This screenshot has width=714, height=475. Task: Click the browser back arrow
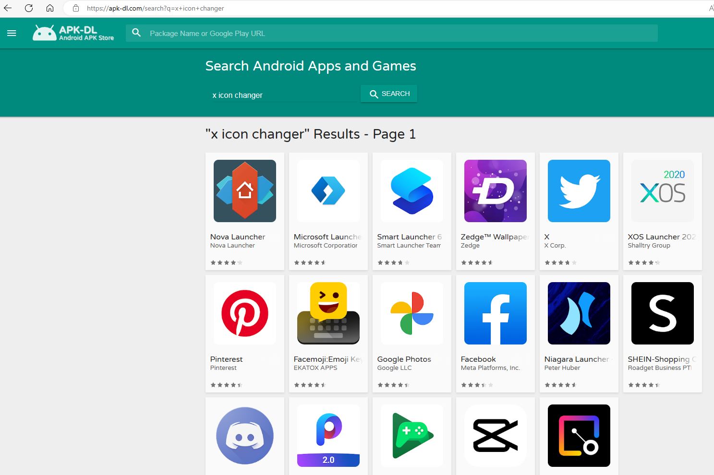[x=8, y=8]
